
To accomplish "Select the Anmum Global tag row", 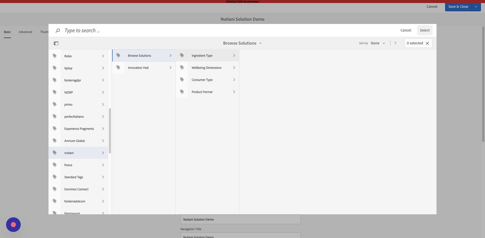I will click(78, 141).
